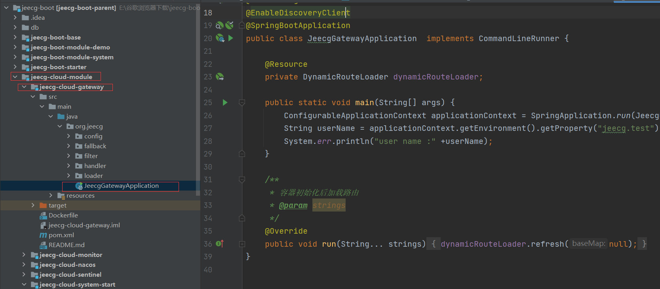Toggle fold end marker at line 29

coord(242,154)
